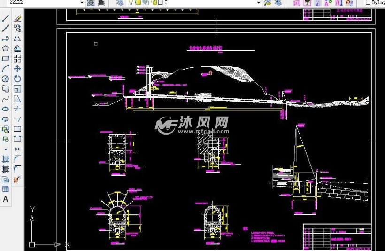Expand the 22222 workspace dropdown
Image resolution: width=385 pixels, height=251 pixels.
pyautogui.click(x=82, y=2)
